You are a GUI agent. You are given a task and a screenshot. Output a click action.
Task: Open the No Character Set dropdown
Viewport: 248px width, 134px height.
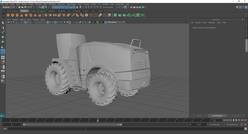232,124
